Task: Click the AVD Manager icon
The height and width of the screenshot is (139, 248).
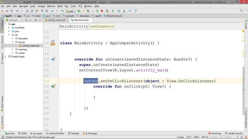Action: 107,11
